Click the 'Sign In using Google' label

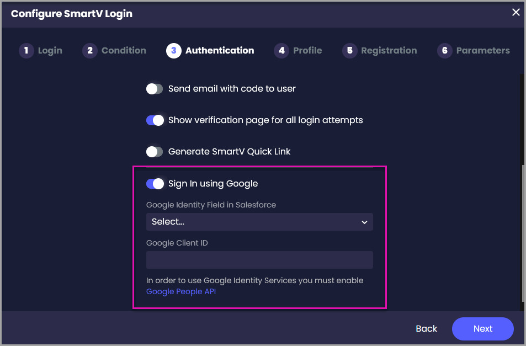(x=213, y=184)
